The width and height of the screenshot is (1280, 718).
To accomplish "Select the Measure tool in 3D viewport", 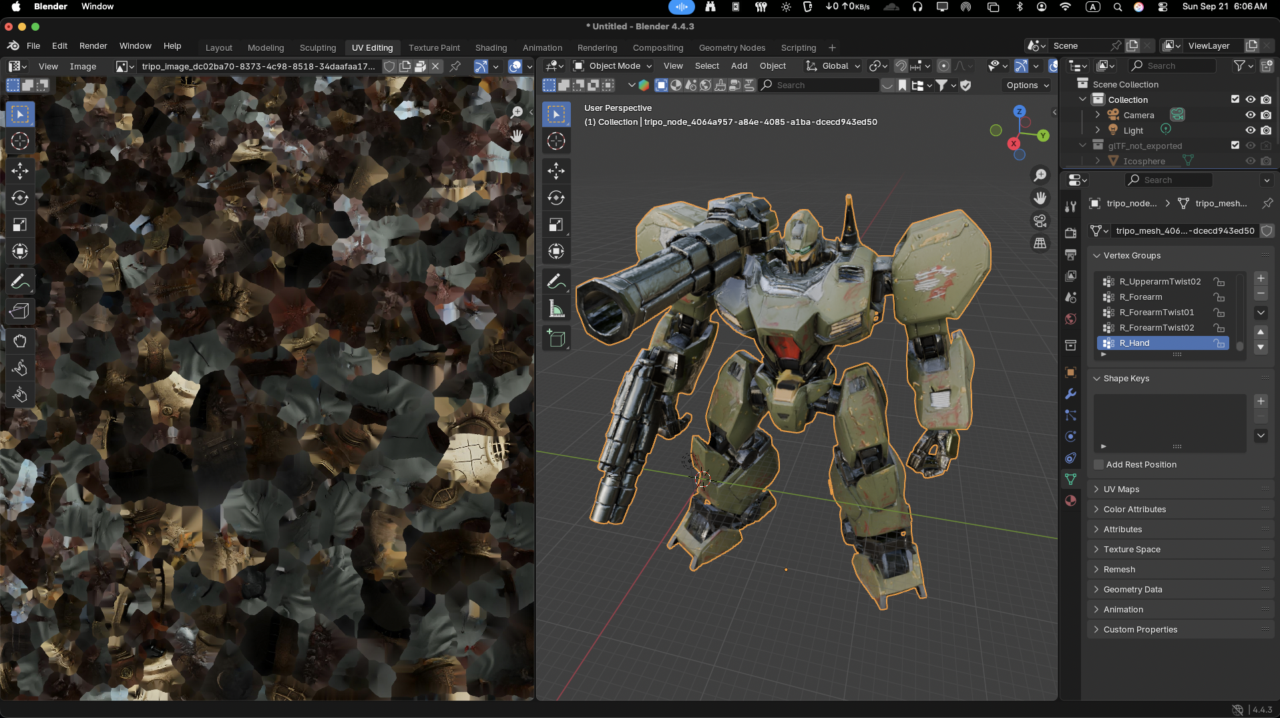I will 556,309.
